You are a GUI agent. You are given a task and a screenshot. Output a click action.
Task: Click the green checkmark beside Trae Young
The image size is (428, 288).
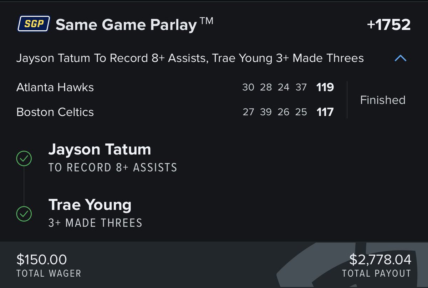[24, 214]
